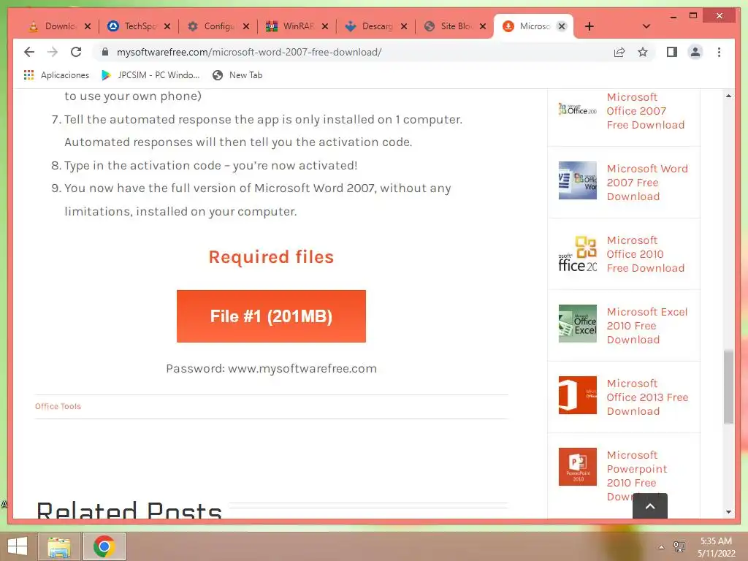Image resolution: width=748 pixels, height=561 pixels.
Task: Open the Chrome profile avatar
Action: (695, 52)
